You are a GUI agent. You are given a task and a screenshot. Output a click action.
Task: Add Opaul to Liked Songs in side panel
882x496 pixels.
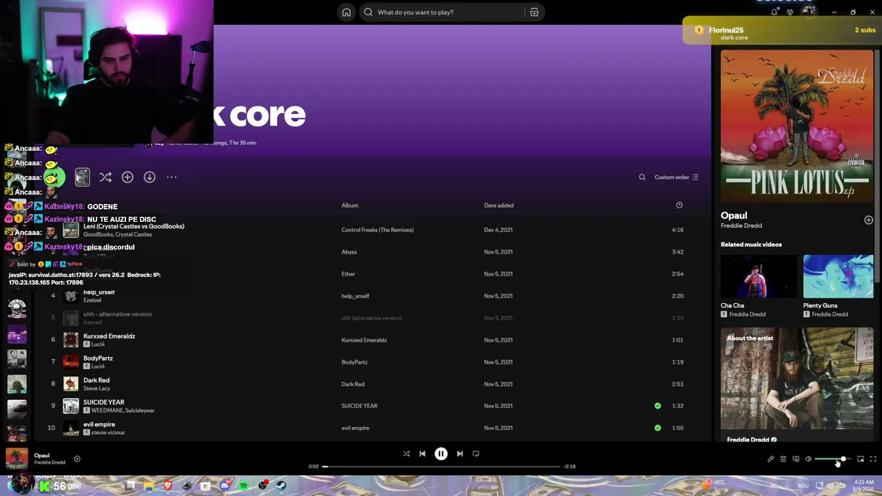point(868,220)
